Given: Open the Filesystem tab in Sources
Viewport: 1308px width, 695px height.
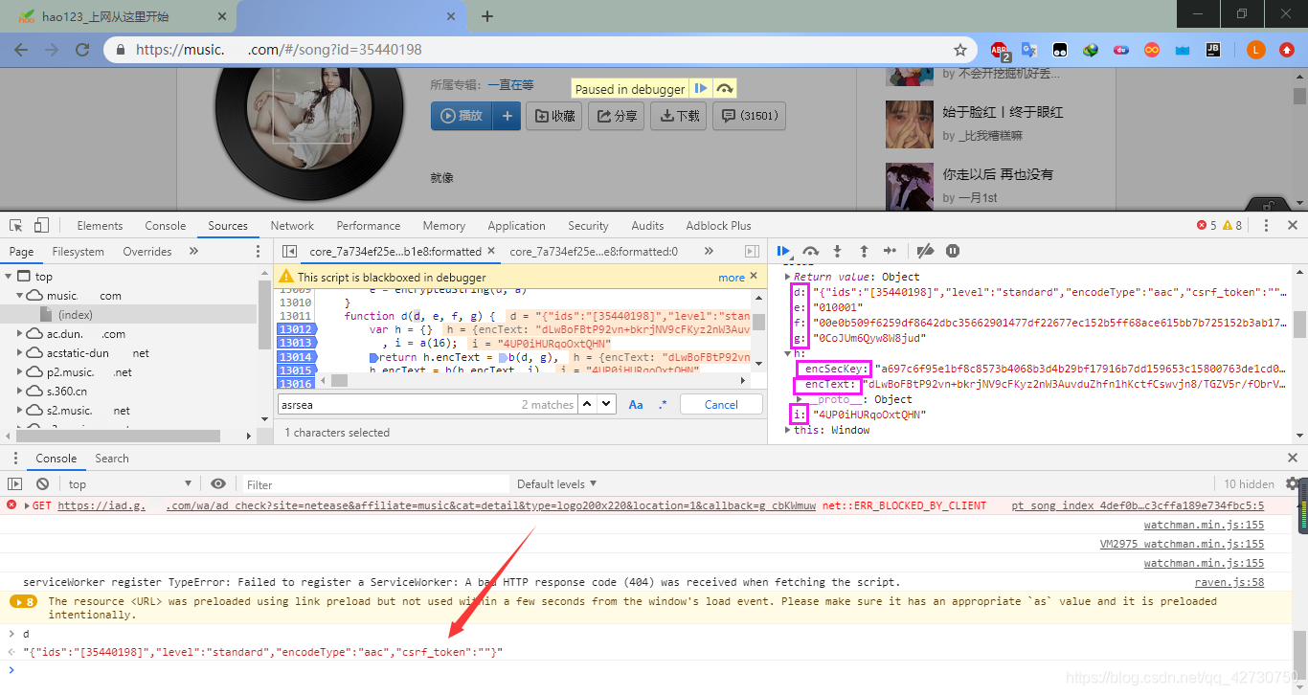Looking at the screenshot, I should 79,252.
